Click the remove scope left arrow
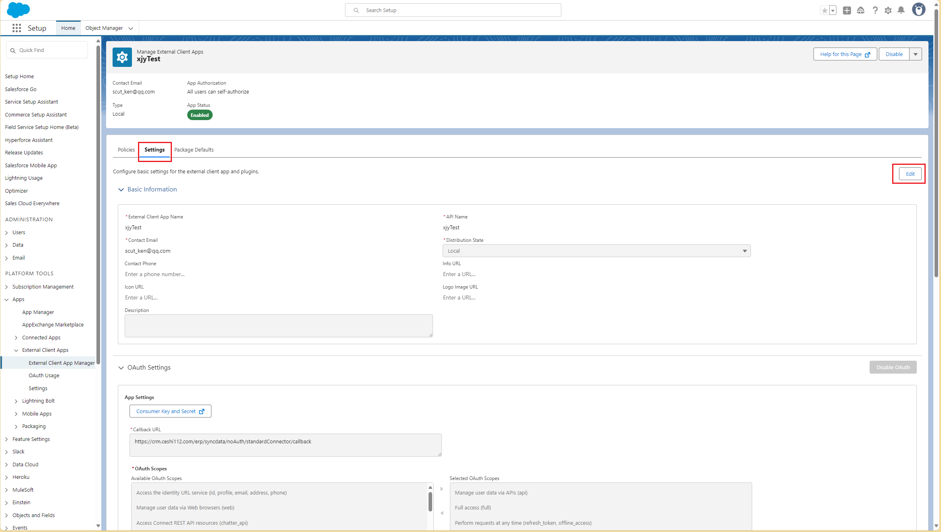The image size is (941, 532). (442, 513)
